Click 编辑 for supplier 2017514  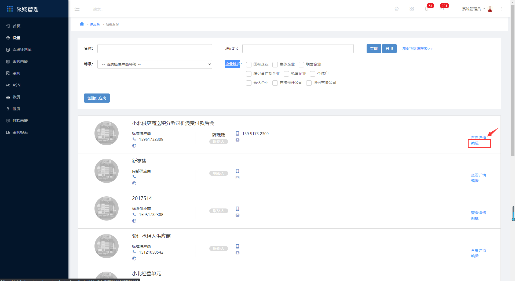click(475, 218)
